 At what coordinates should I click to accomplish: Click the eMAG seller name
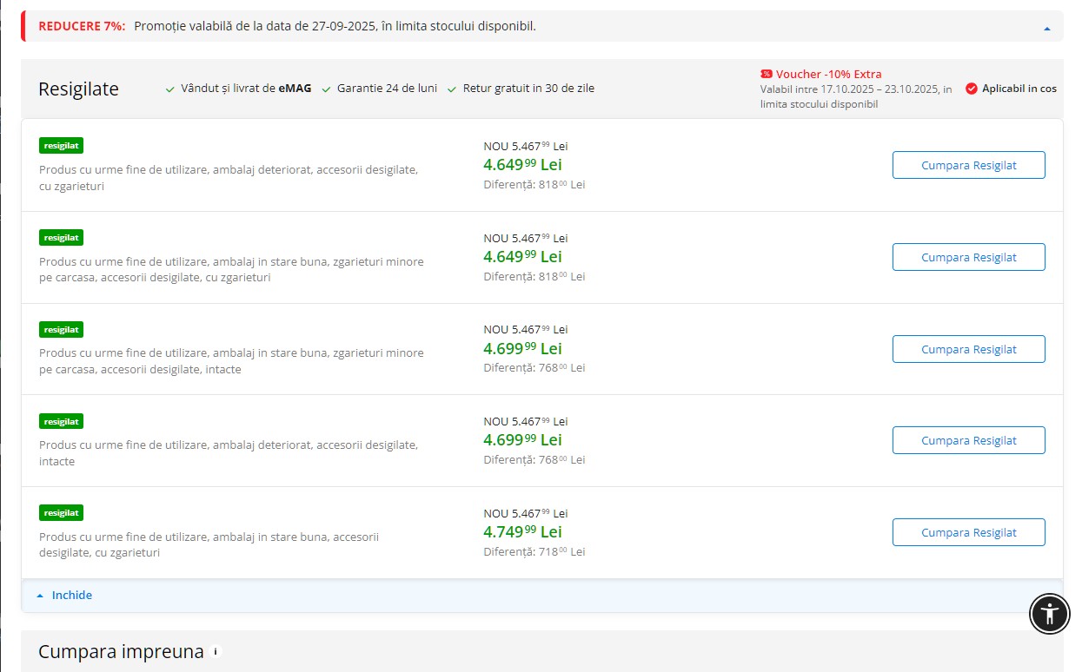point(295,89)
